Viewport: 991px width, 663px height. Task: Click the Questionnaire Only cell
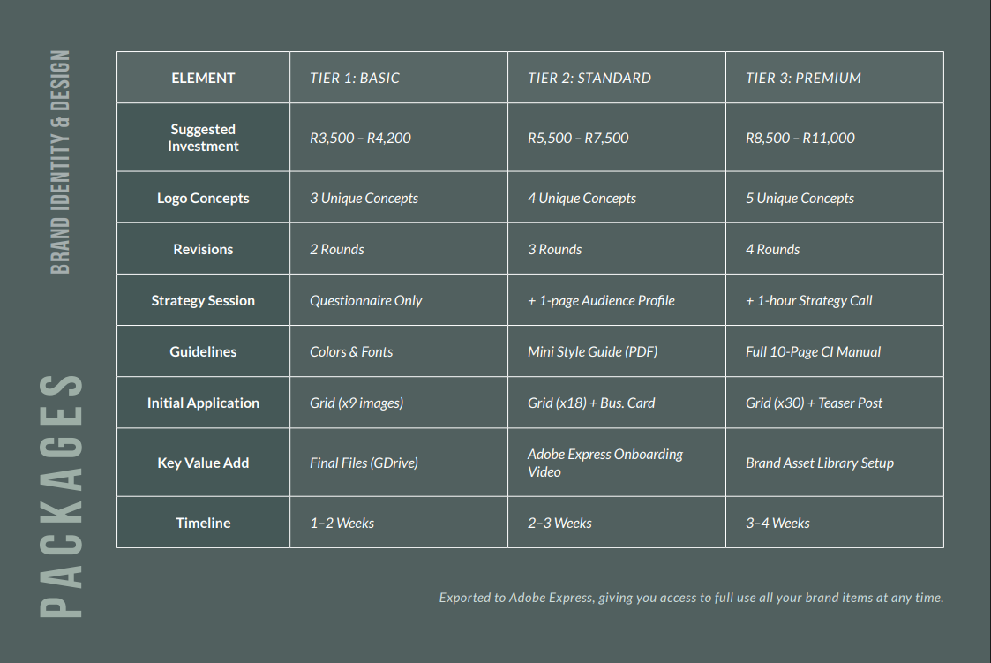[365, 300]
